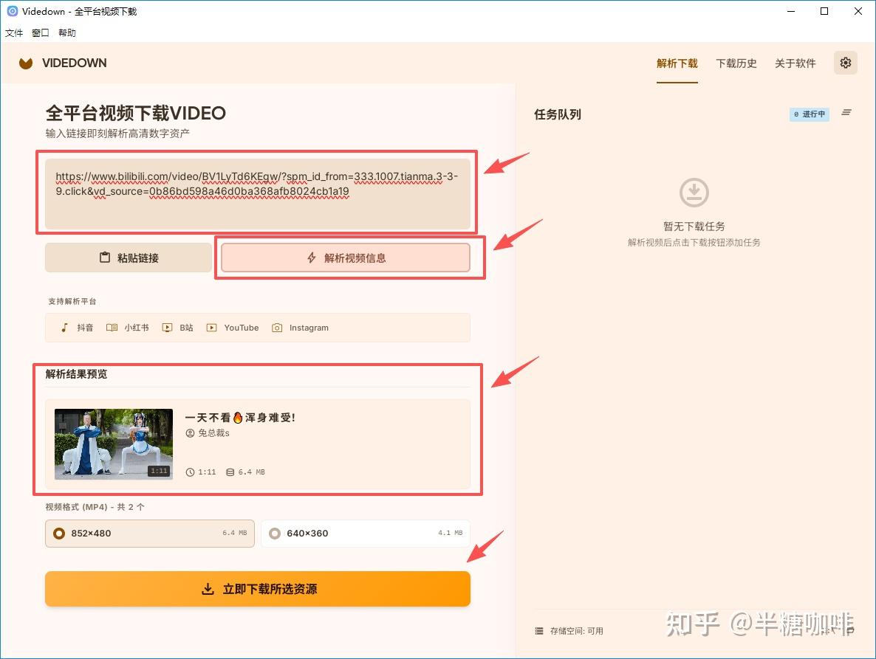The width and height of the screenshot is (876, 659).
Task: Click the storage space list icon
Action: 538,631
